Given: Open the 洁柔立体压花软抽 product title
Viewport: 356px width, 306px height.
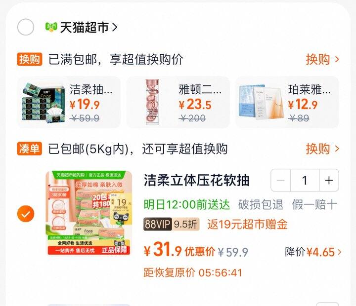Looking at the screenshot, I should tap(197, 181).
